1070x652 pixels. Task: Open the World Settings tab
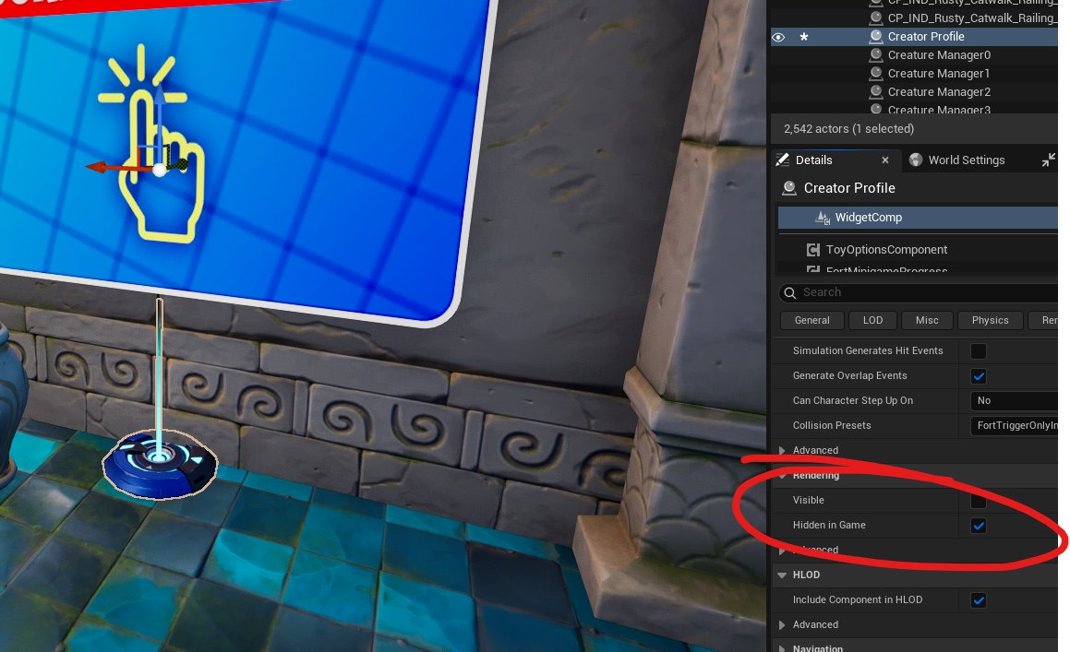(966, 160)
